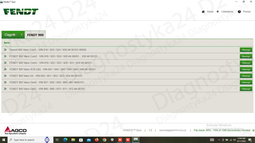Viewport: 255px width, 143px height.
Task: Launch Google Chrome from taskbar
Action: click(104, 140)
